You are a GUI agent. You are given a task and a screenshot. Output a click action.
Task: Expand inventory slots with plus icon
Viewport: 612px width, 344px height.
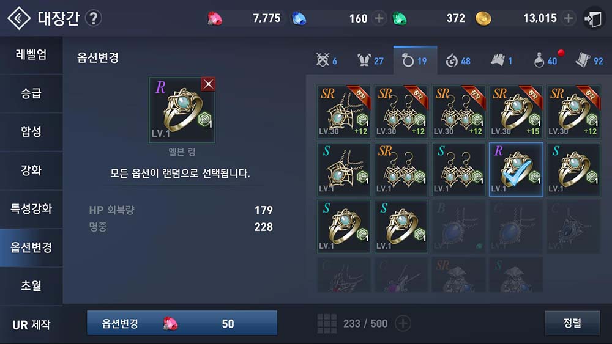(x=403, y=323)
